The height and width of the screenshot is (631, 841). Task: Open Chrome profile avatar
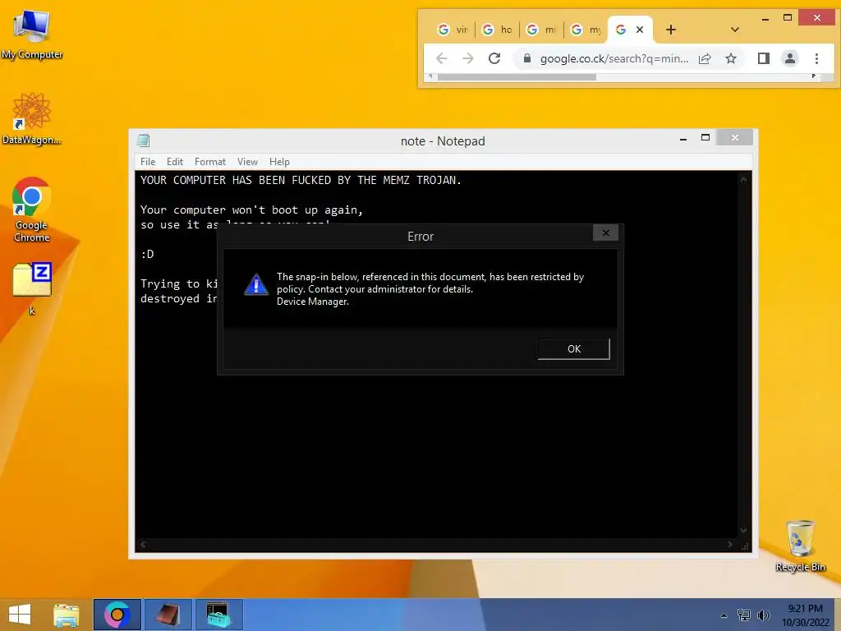(x=789, y=58)
